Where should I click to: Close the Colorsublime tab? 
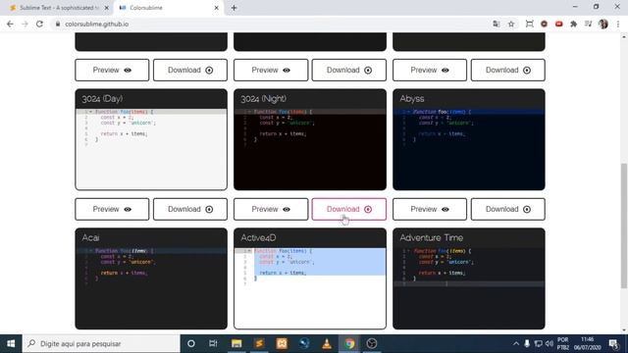(216, 8)
